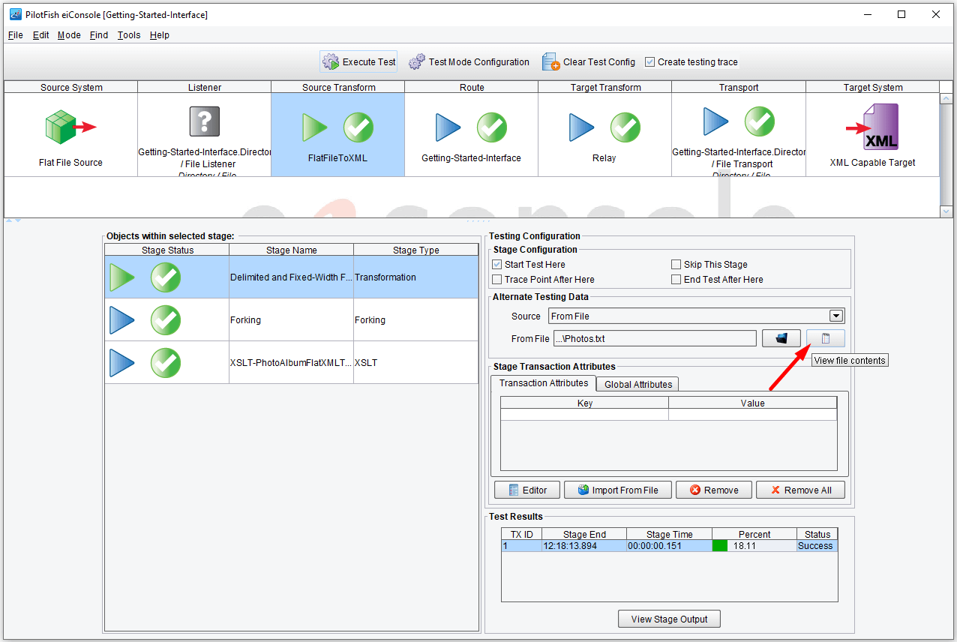This screenshot has width=957, height=642.
Task: Click checkmark icon in Delimited row
Action: (x=166, y=277)
